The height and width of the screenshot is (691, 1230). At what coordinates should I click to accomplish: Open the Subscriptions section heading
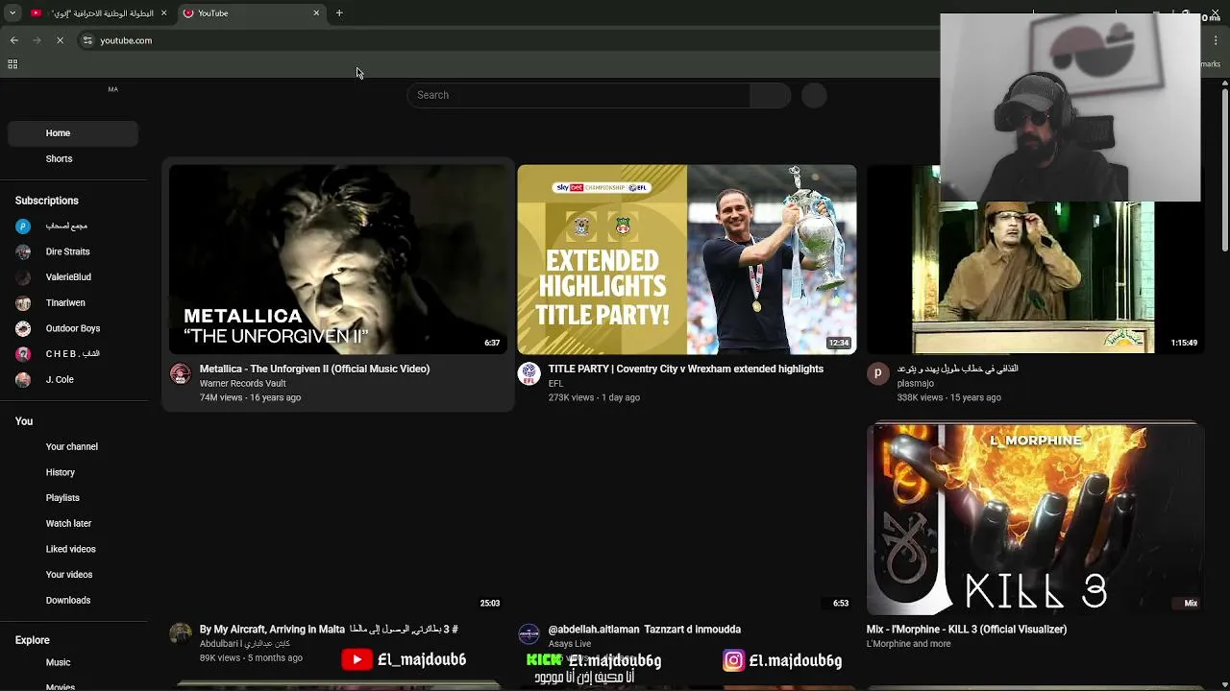47,201
